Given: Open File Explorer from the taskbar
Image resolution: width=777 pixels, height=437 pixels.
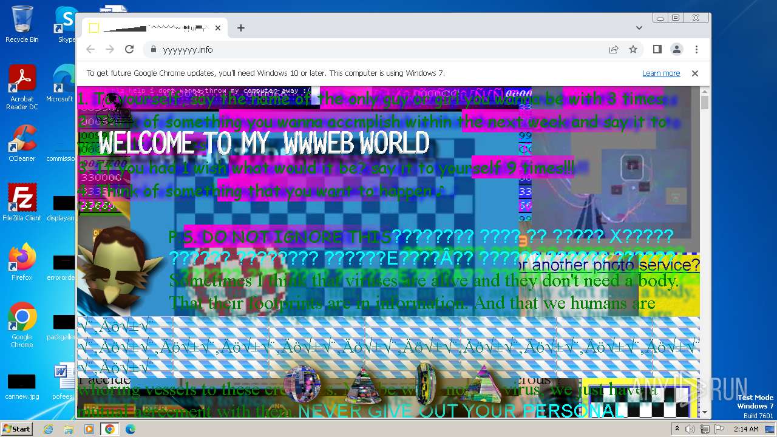Looking at the screenshot, I should (x=69, y=429).
